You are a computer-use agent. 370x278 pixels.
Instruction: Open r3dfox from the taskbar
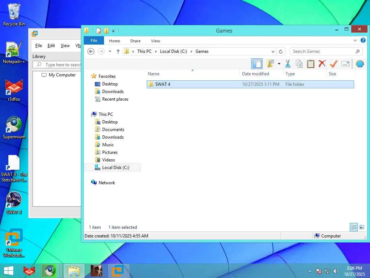[29, 271]
